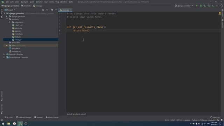Hide the Project panel with minus icon
Image resolution: width=224 pixels, height=126 pixels.
coord(56,10)
